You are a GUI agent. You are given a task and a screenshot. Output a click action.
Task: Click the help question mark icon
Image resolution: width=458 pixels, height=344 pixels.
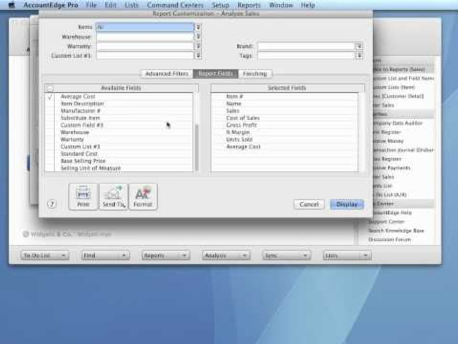(52, 204)
